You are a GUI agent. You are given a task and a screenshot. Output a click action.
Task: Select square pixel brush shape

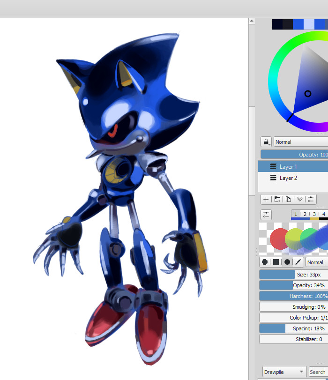pyautogui.click(x=276, y=262)
